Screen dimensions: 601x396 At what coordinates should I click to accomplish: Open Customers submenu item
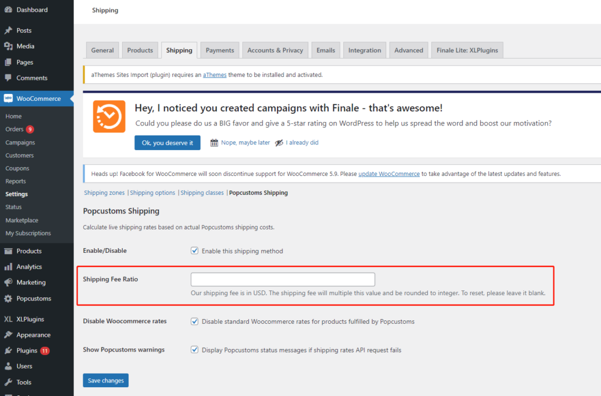19,155
